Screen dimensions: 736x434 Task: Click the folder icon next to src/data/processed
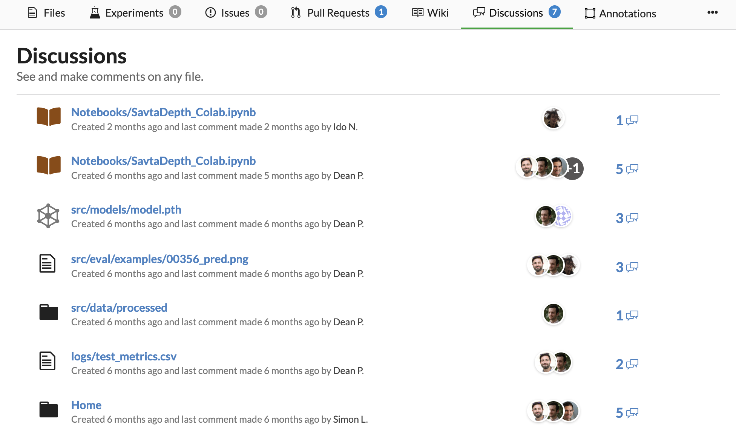pos(48,312)
